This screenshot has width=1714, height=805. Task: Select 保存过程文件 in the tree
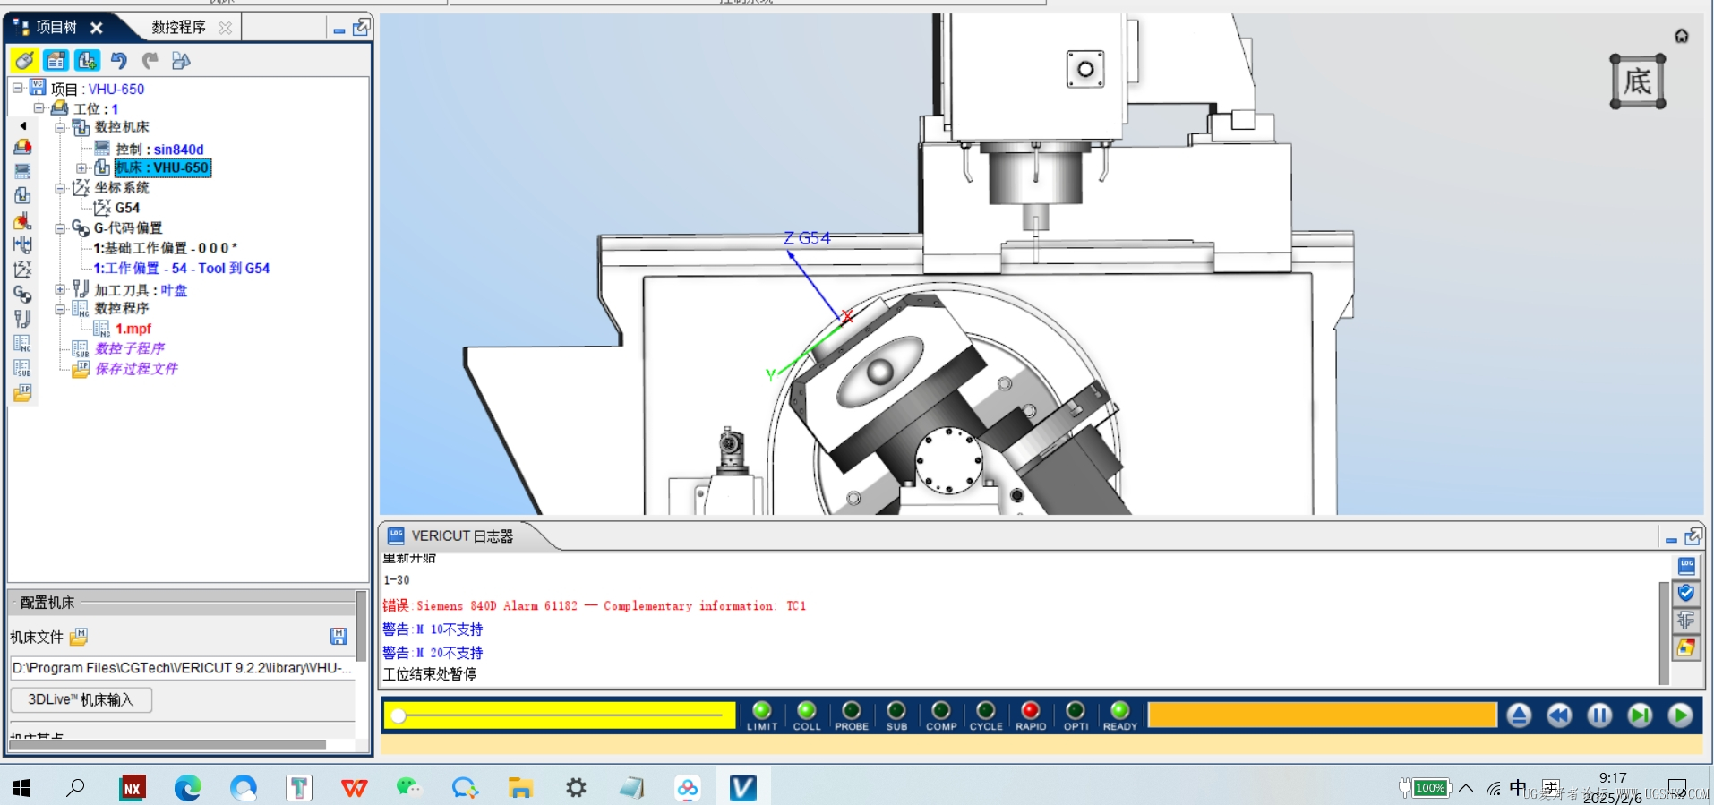tap(136, 368)
